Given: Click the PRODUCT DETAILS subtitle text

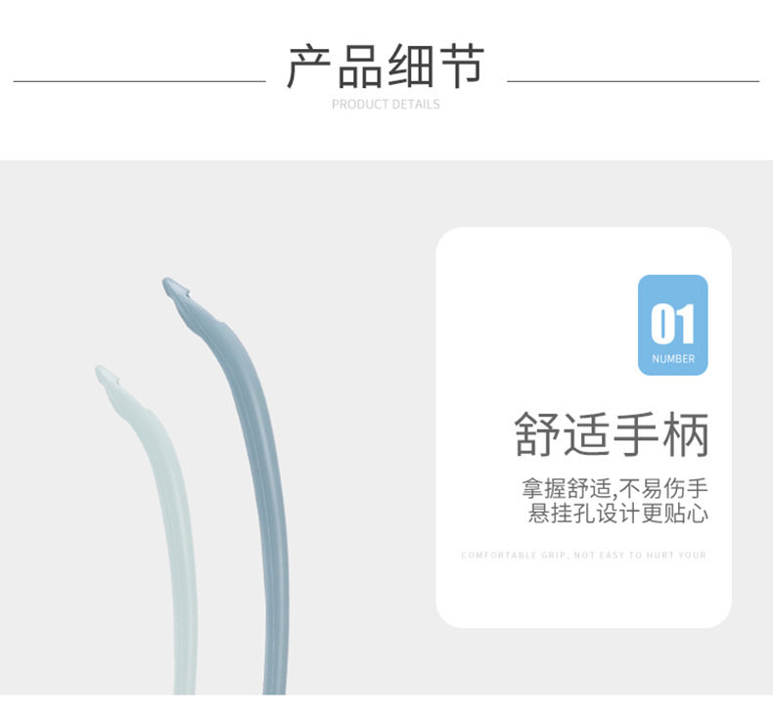Looking at the screenshot, I should tap(386, 105).
